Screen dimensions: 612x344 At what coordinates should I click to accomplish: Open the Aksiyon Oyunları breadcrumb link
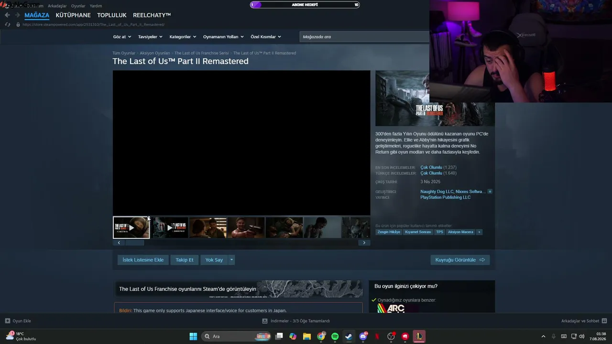pos(155,53)
